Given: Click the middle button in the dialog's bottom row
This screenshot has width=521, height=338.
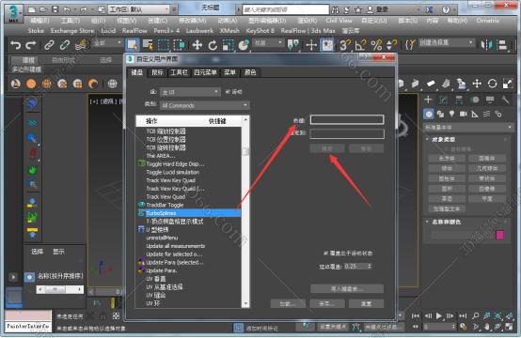Looking at the screenshot, I should coord(327,303).
